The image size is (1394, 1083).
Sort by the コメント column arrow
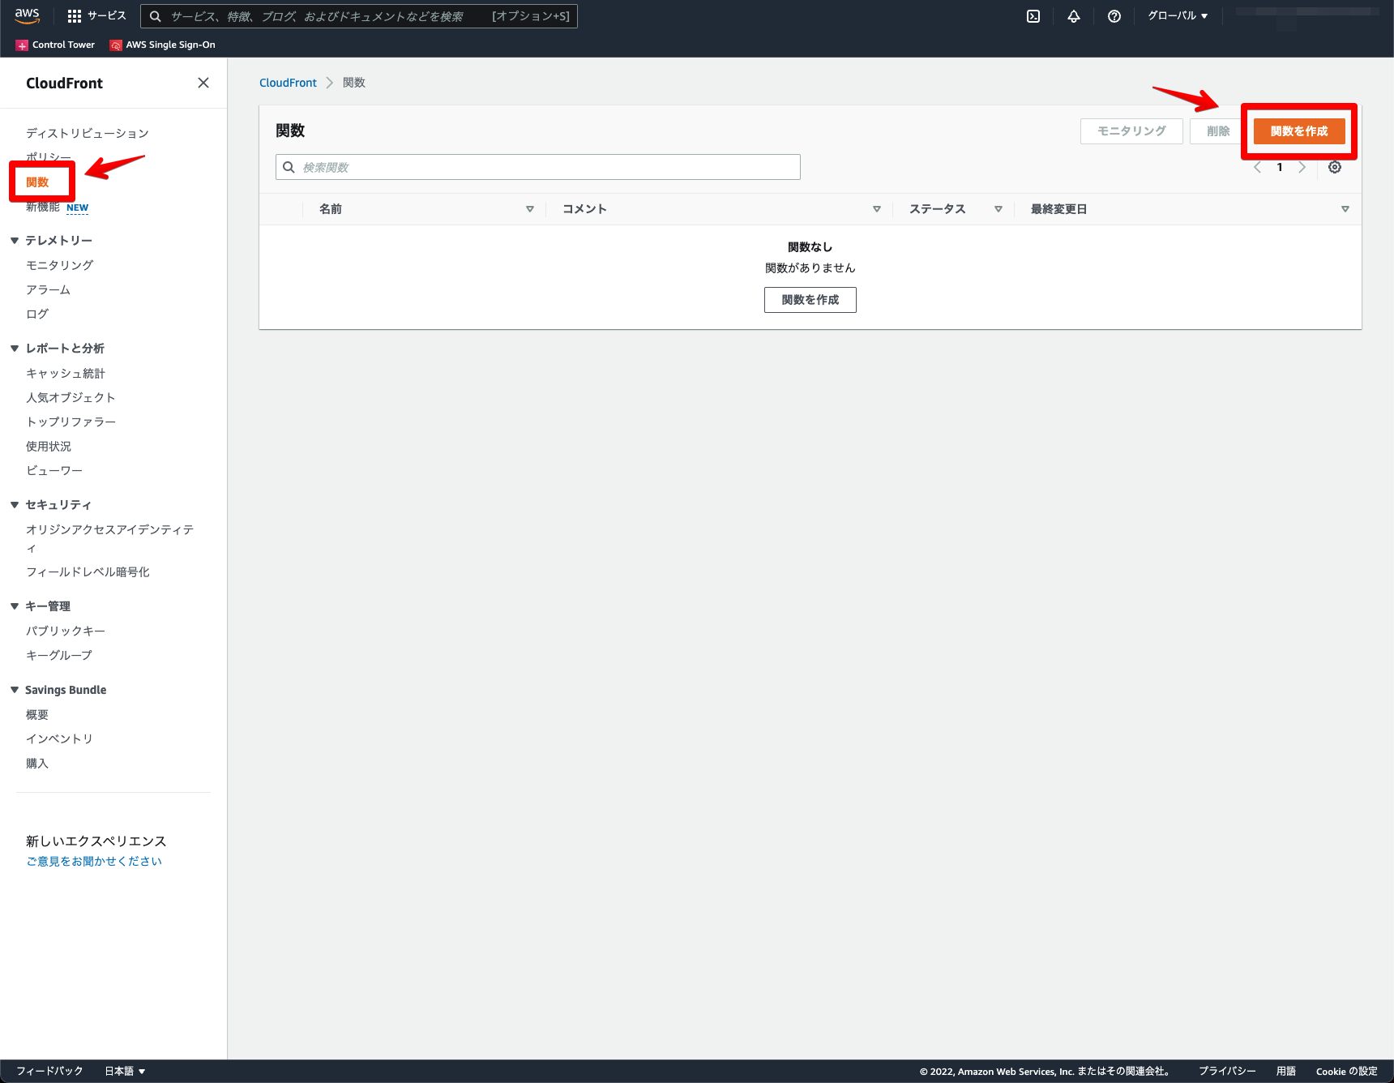point(877,209)
